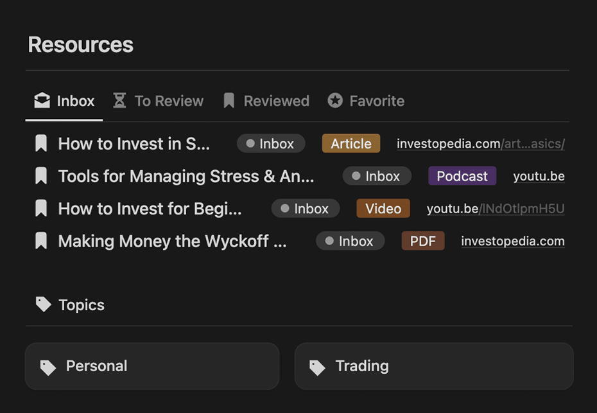The height and width of the screenshot is (413, 597).
Task: Open How to Invest for Begi... entry
Action: pos(150,208)
